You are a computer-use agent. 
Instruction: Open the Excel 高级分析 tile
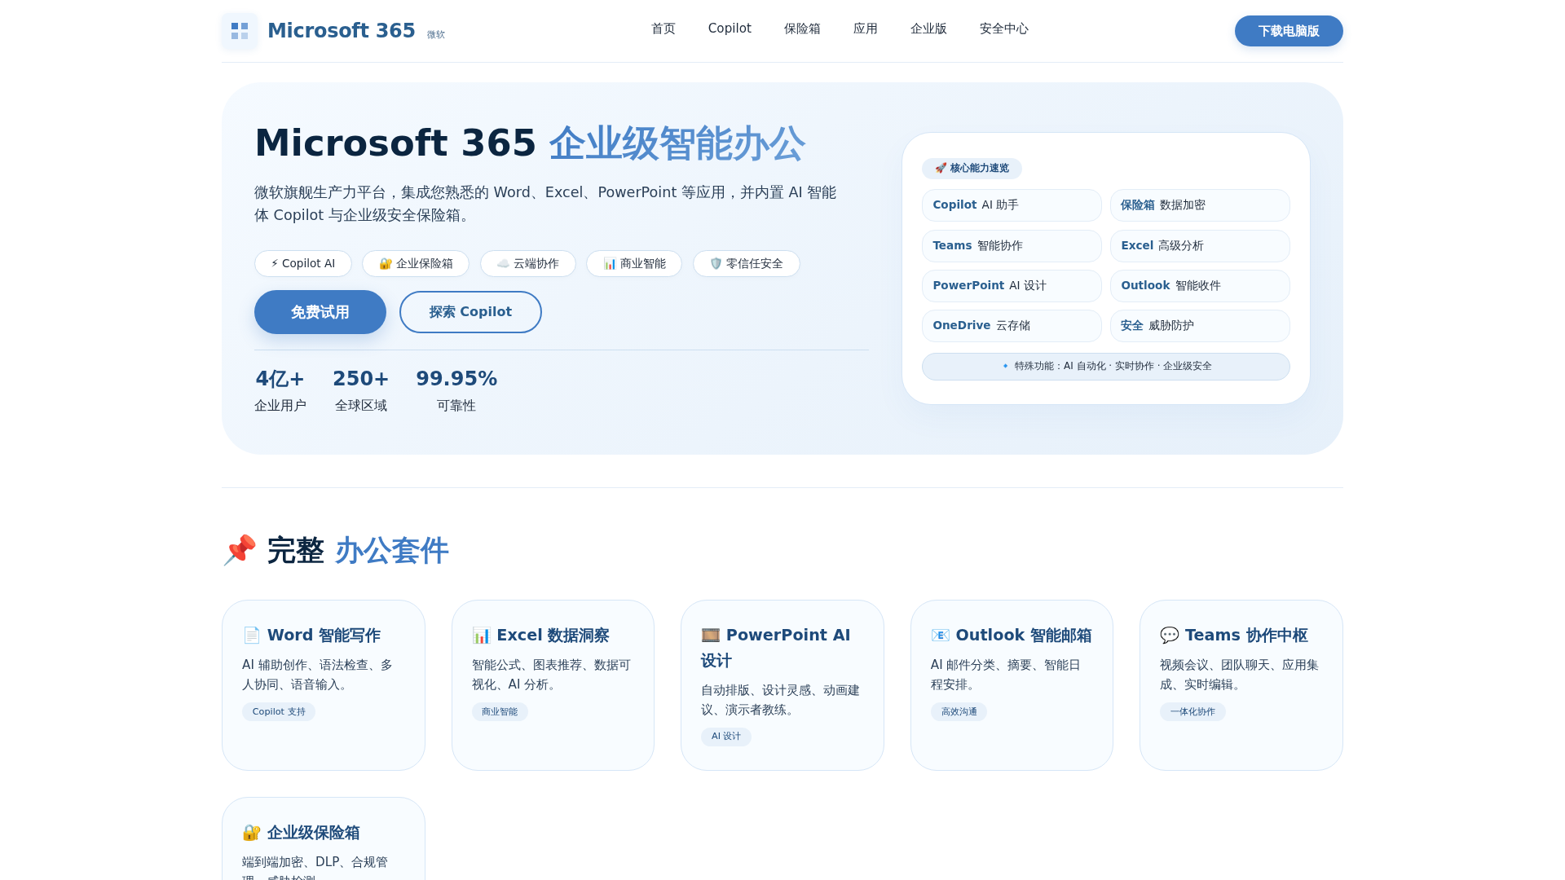point(1200,246)
